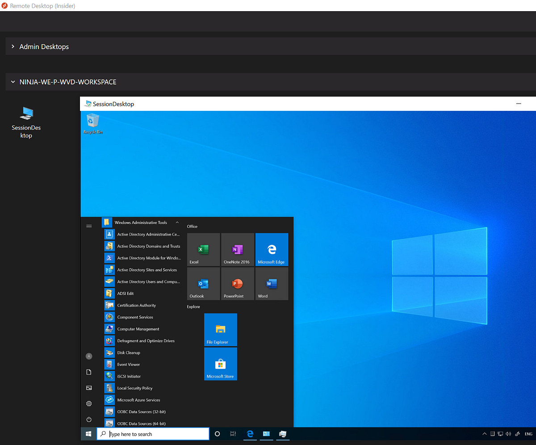Expand the Start menu hamburger navigation
This screenshot has height=445, width=536.
point(89,226)
